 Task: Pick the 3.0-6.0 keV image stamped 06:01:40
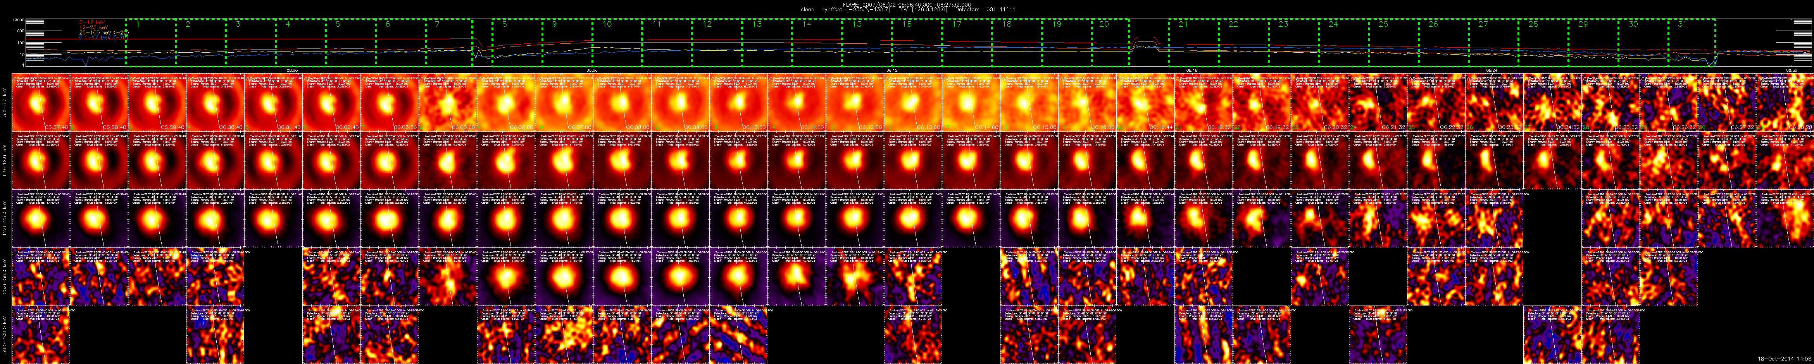(x=274, y=103)
